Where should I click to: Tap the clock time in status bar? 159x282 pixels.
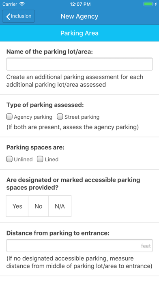pos(80,4)
